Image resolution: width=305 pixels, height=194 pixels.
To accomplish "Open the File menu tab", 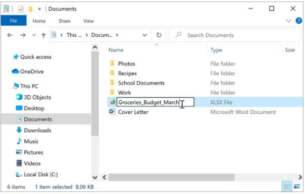I will pos(14,21).
